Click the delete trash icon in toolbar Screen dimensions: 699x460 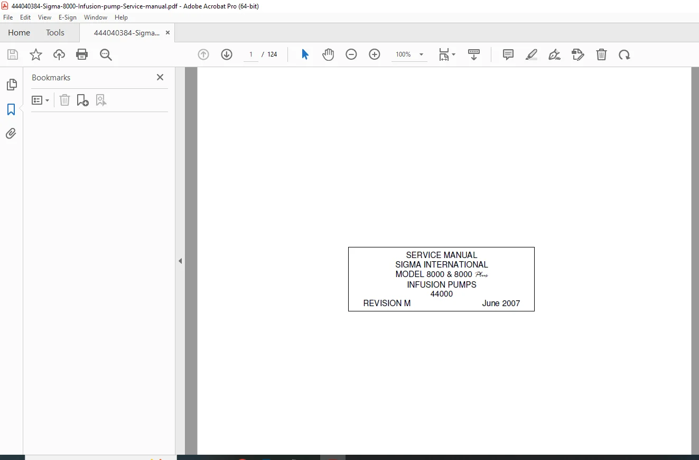(601, 54)
